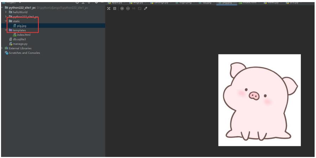Toggle the show grid icon

click(x=115, y=8)
